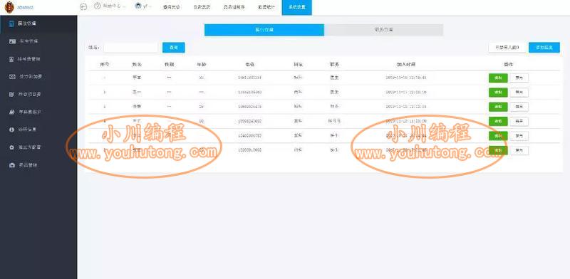Click the 电话 column header
This screenshot has width=570, height=279.
click(250, 64)
